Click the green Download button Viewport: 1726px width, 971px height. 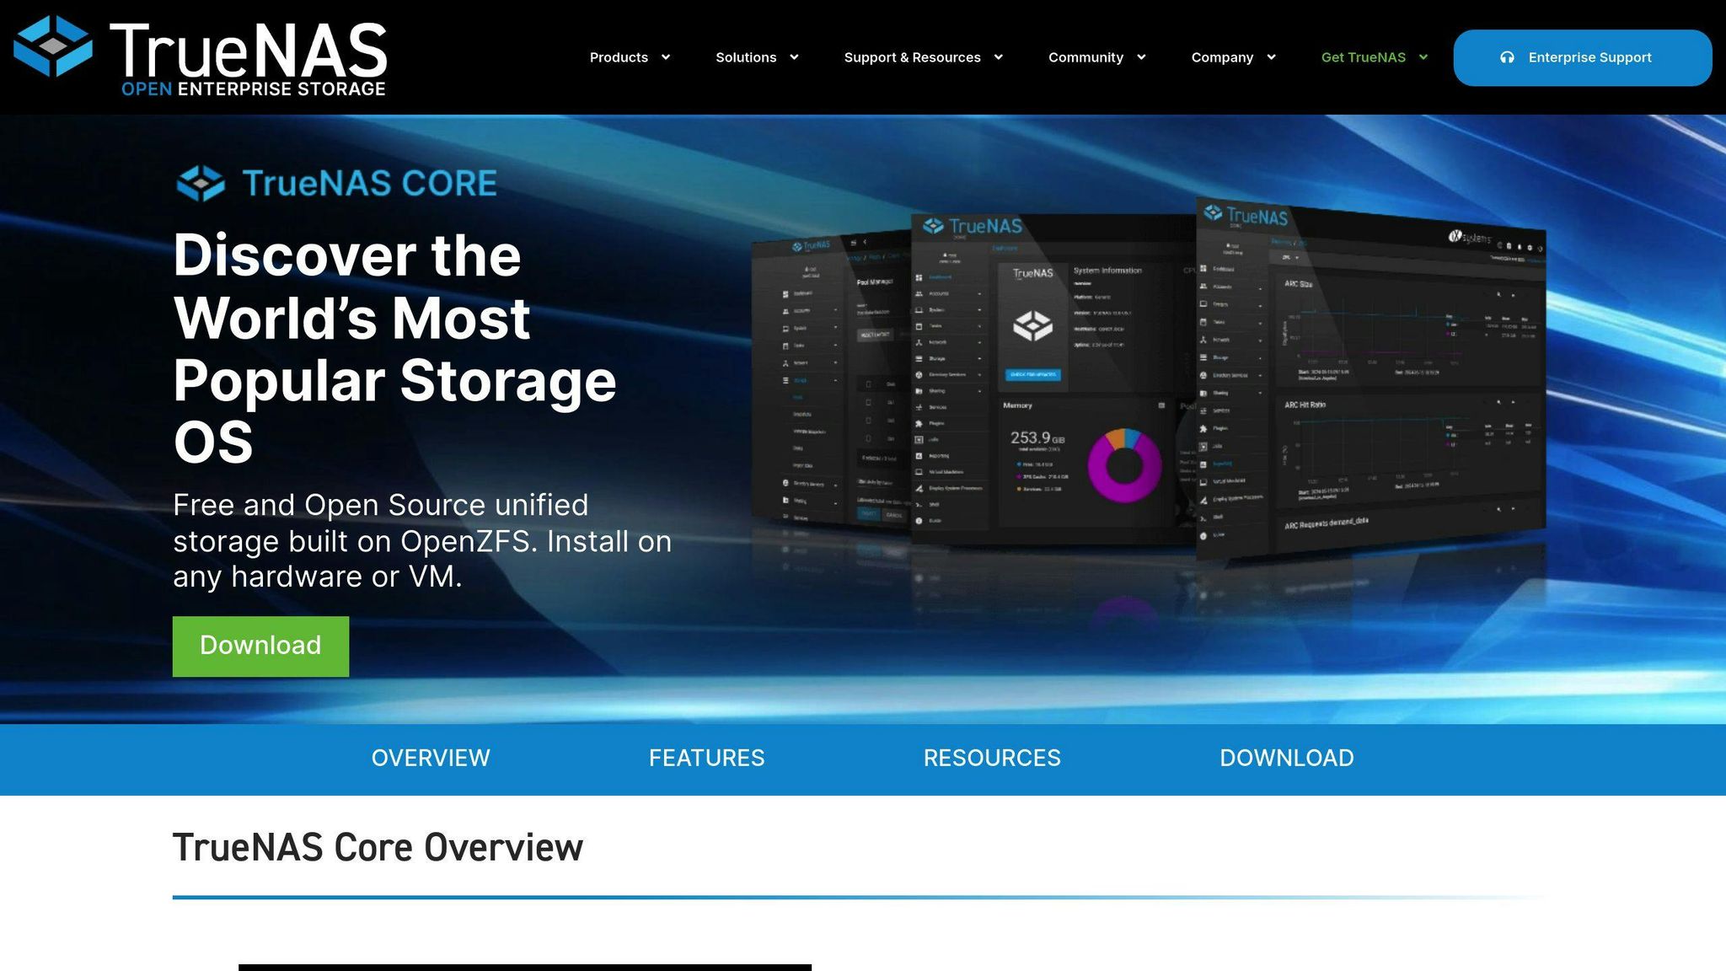260,646
